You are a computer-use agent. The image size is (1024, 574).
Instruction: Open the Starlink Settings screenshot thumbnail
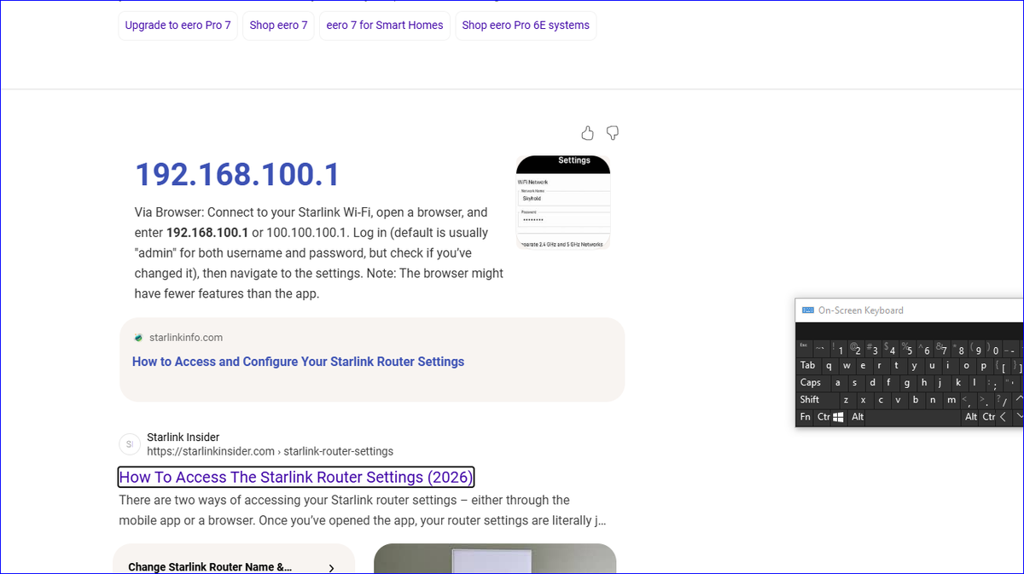[563, 202]
